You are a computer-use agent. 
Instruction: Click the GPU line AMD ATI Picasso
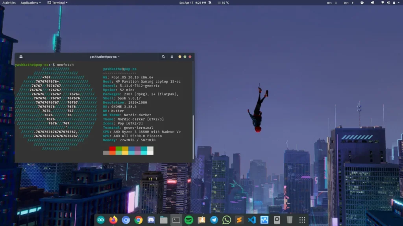[132, 136]
